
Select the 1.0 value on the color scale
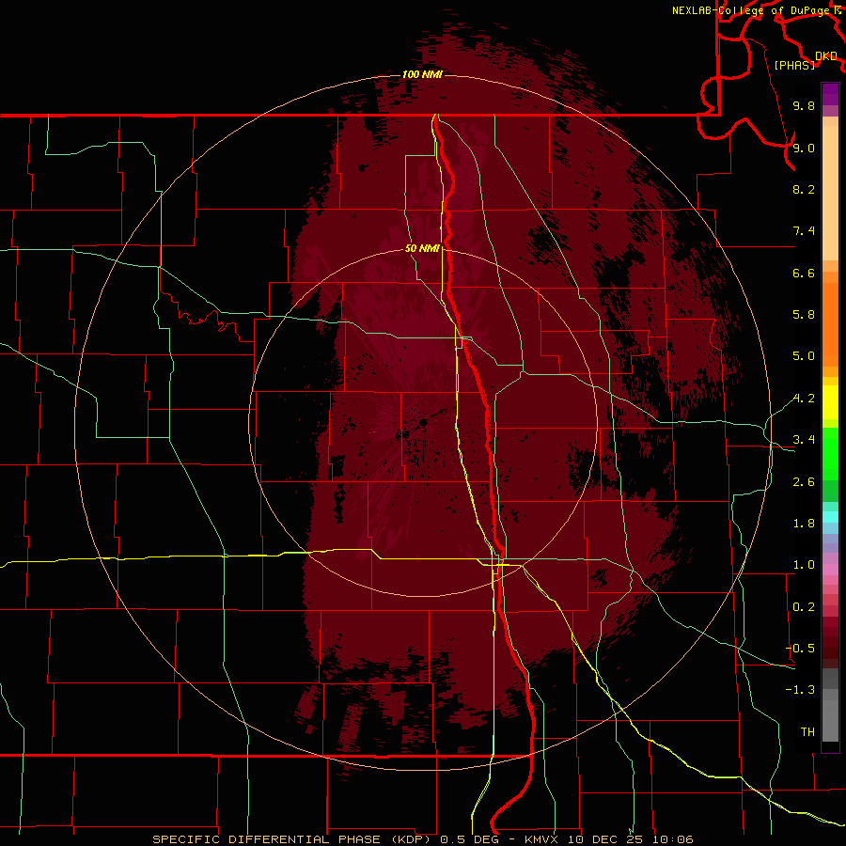click(804, 565)
